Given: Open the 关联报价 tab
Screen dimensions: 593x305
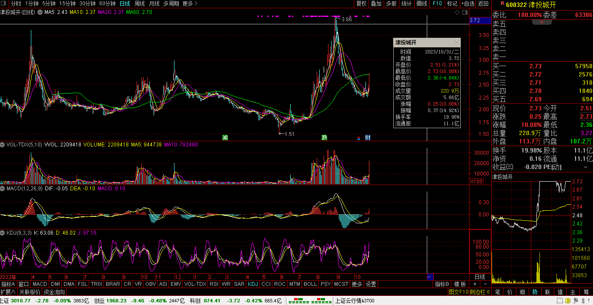Looking at the screenshot, I should tap(30, 292).
